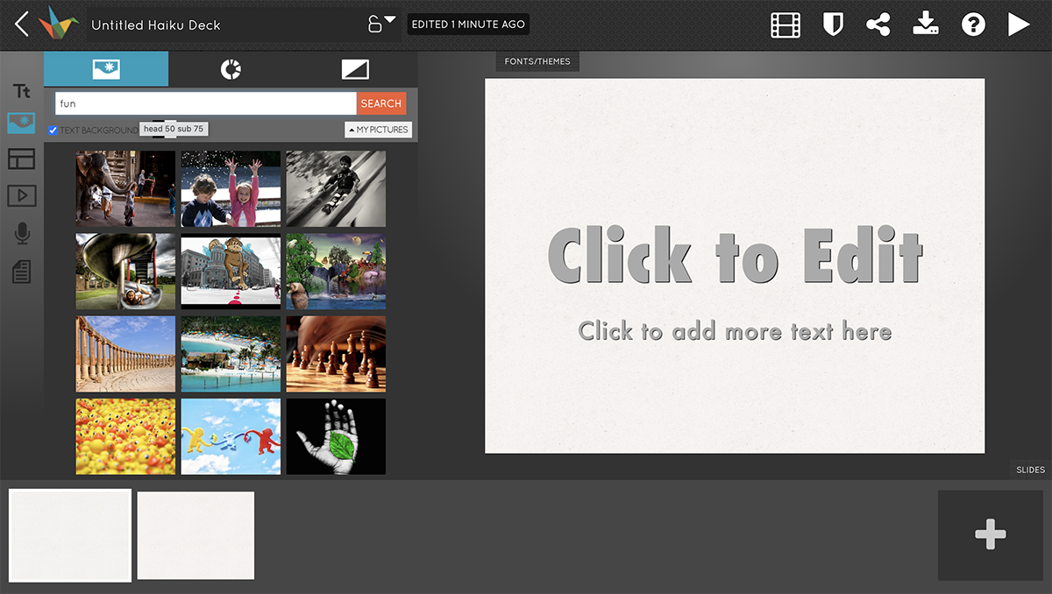Switch to the charts tab
The height and width of the screenshot is (594, 1052).
click(231, 69)
